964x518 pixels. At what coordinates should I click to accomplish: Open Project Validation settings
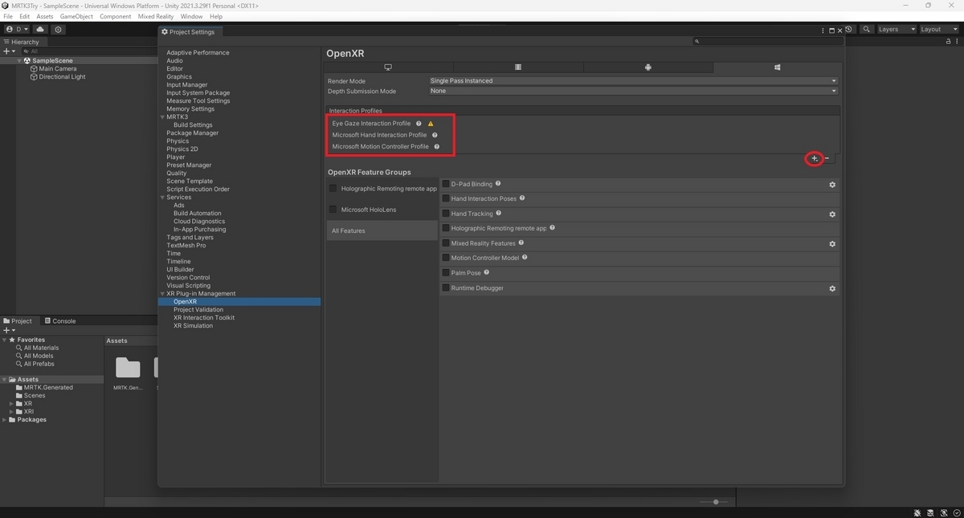(198, 310)
